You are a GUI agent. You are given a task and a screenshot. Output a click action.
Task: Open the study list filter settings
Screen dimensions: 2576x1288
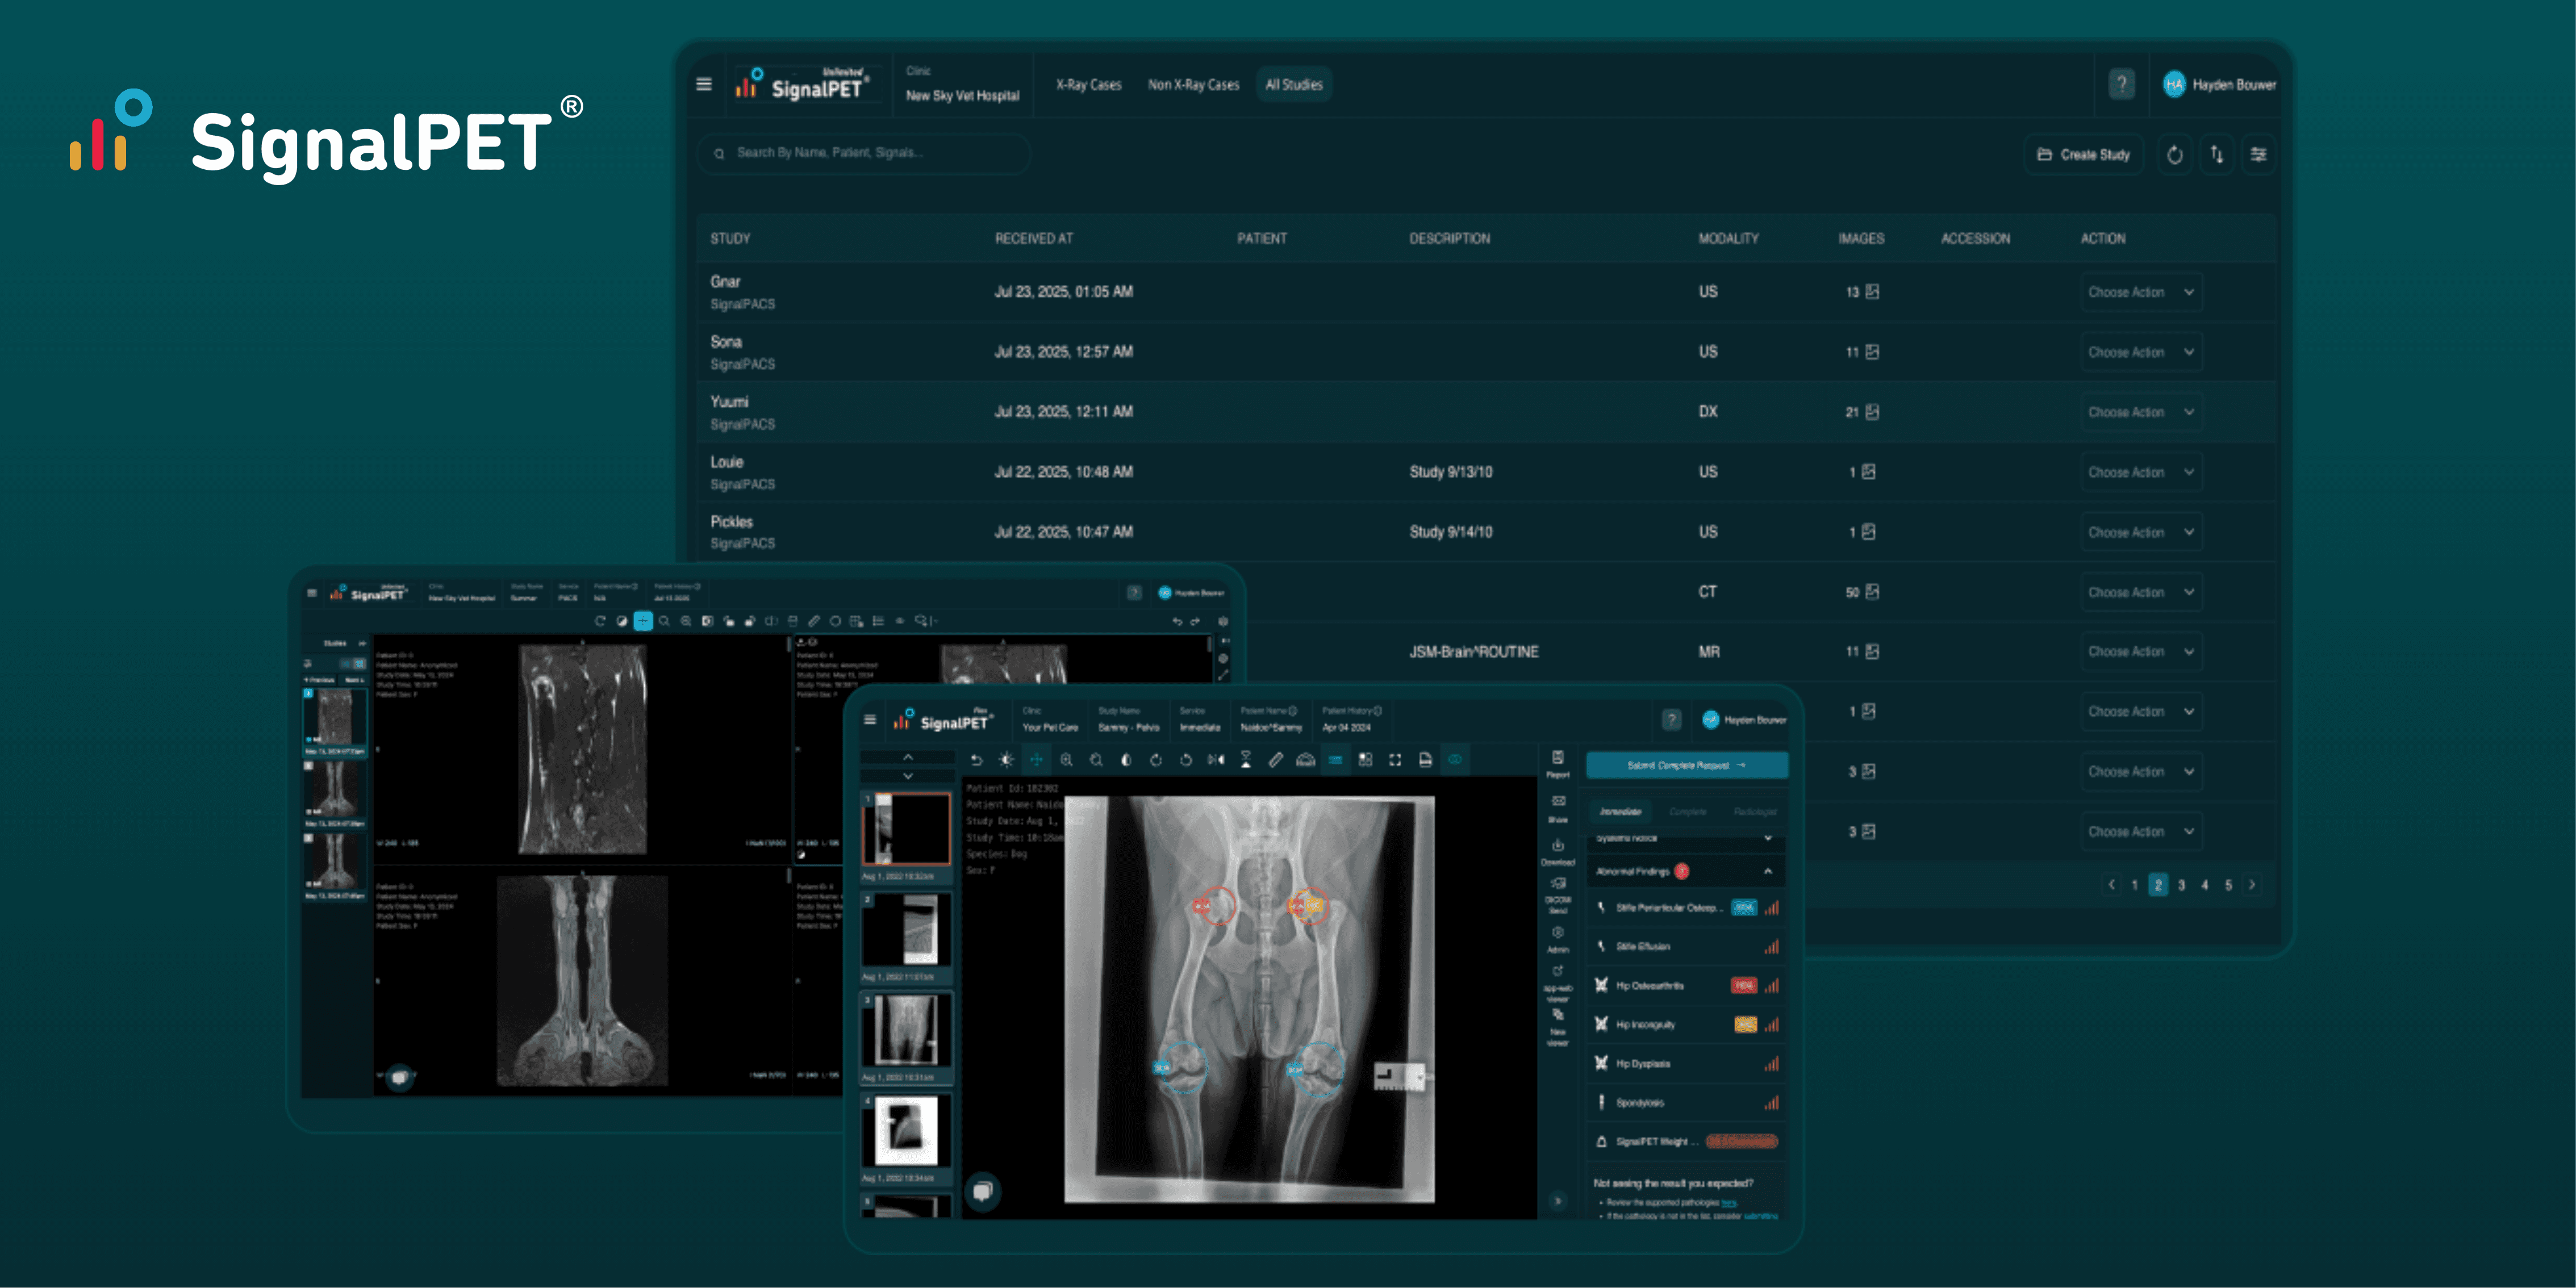pyautogui.click(x=2259, y=154)
